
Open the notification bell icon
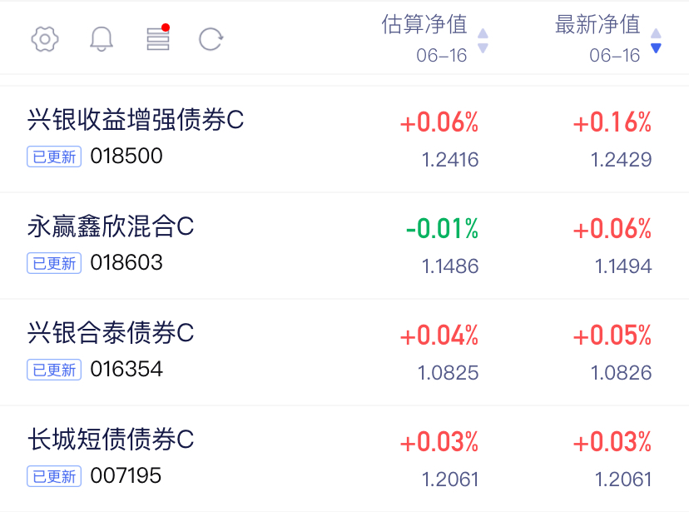102,39
